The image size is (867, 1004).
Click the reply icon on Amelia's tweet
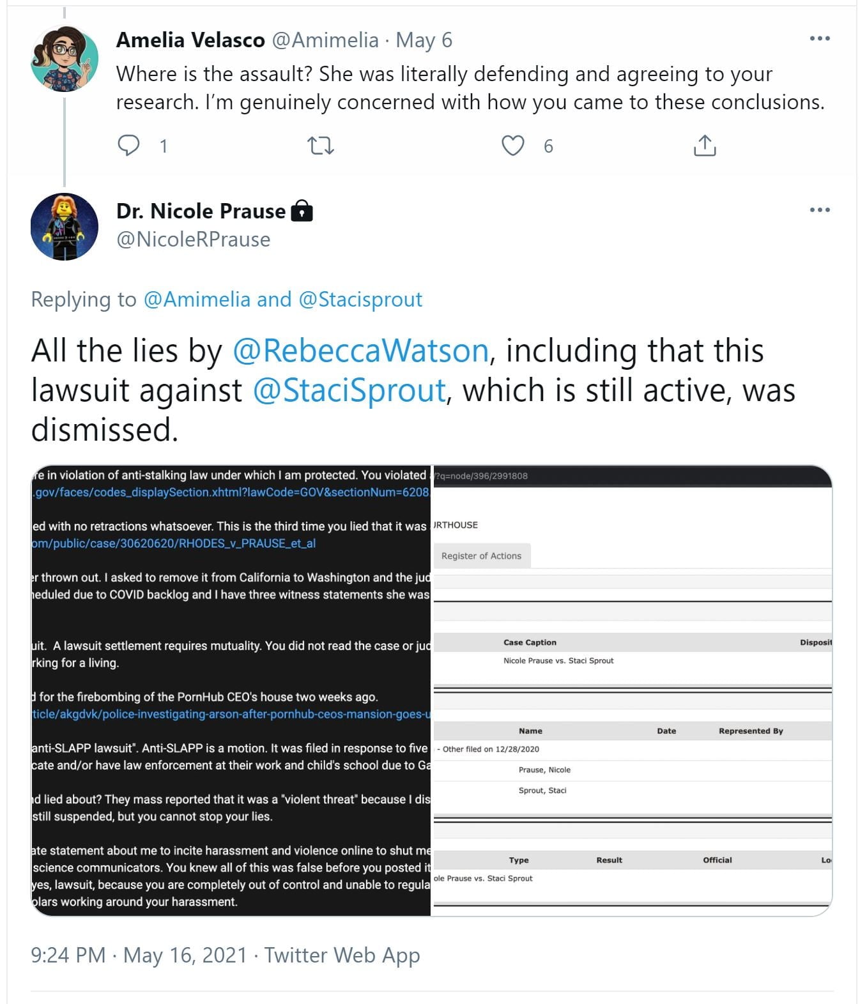(x=128, y=146)
